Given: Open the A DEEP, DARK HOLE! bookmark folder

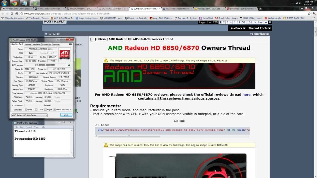Looking at the screenshot, I should coord(294,18).
